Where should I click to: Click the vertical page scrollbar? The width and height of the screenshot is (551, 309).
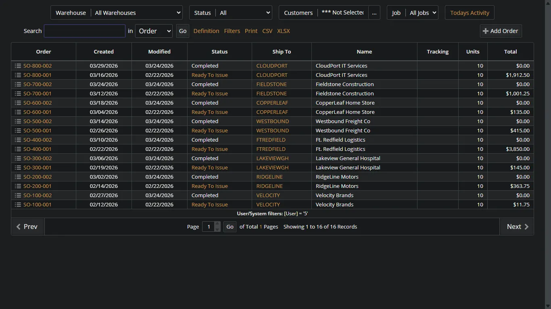(x=548, y=154)
